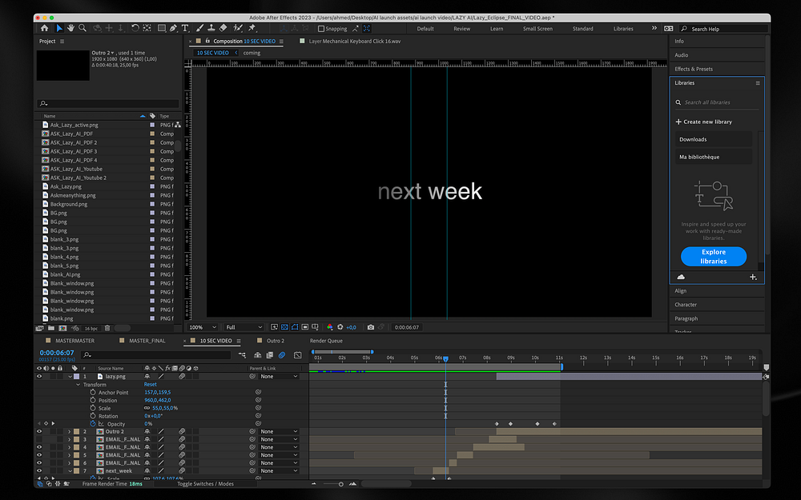Click Create new library
The height and width of the screenshot is (500, 801).
(x=704, y=122)
